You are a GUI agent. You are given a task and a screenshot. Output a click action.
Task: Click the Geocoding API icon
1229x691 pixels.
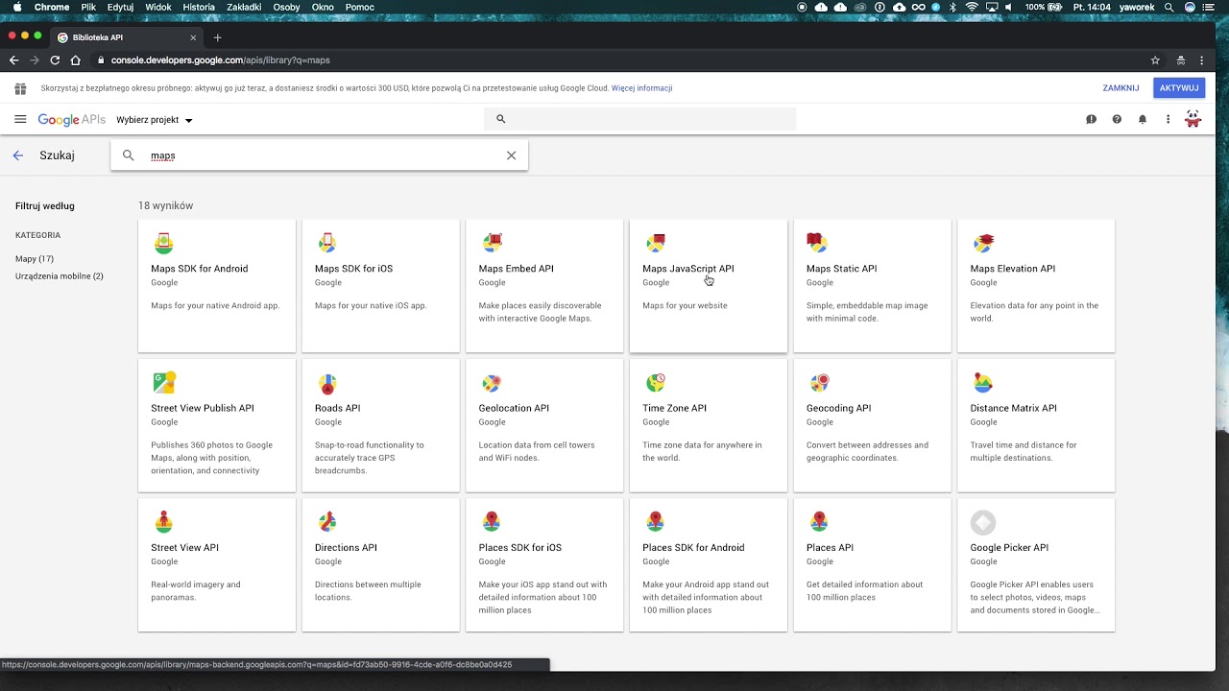pyautogui.click(x=819, y=383)
